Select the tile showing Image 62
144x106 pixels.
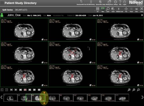[x=24, y=53]
